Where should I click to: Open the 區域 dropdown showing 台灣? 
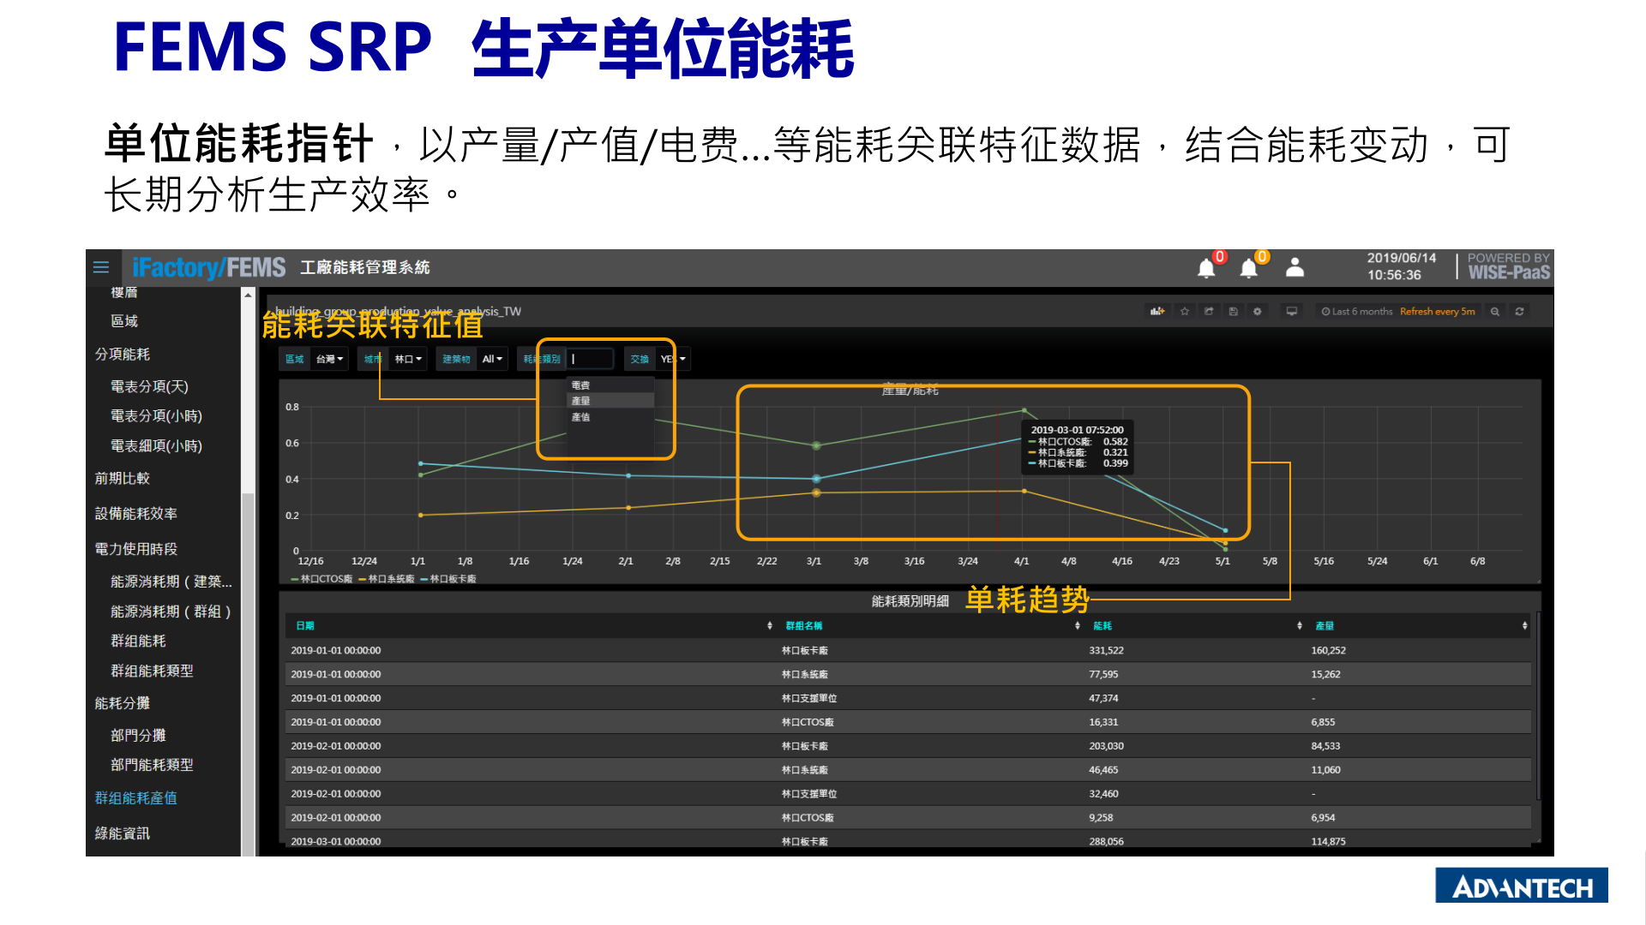pyautogui.click(x=328, y=359)
